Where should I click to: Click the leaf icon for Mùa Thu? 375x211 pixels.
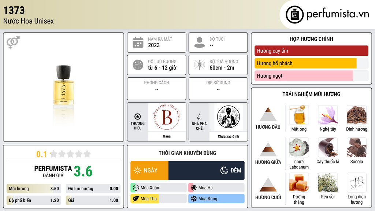point(136,199)
